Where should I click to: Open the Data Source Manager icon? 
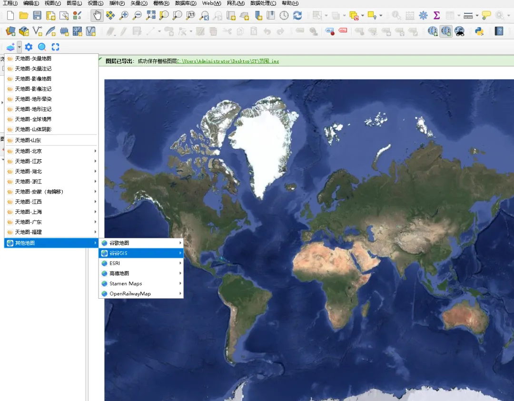(10, 31)
